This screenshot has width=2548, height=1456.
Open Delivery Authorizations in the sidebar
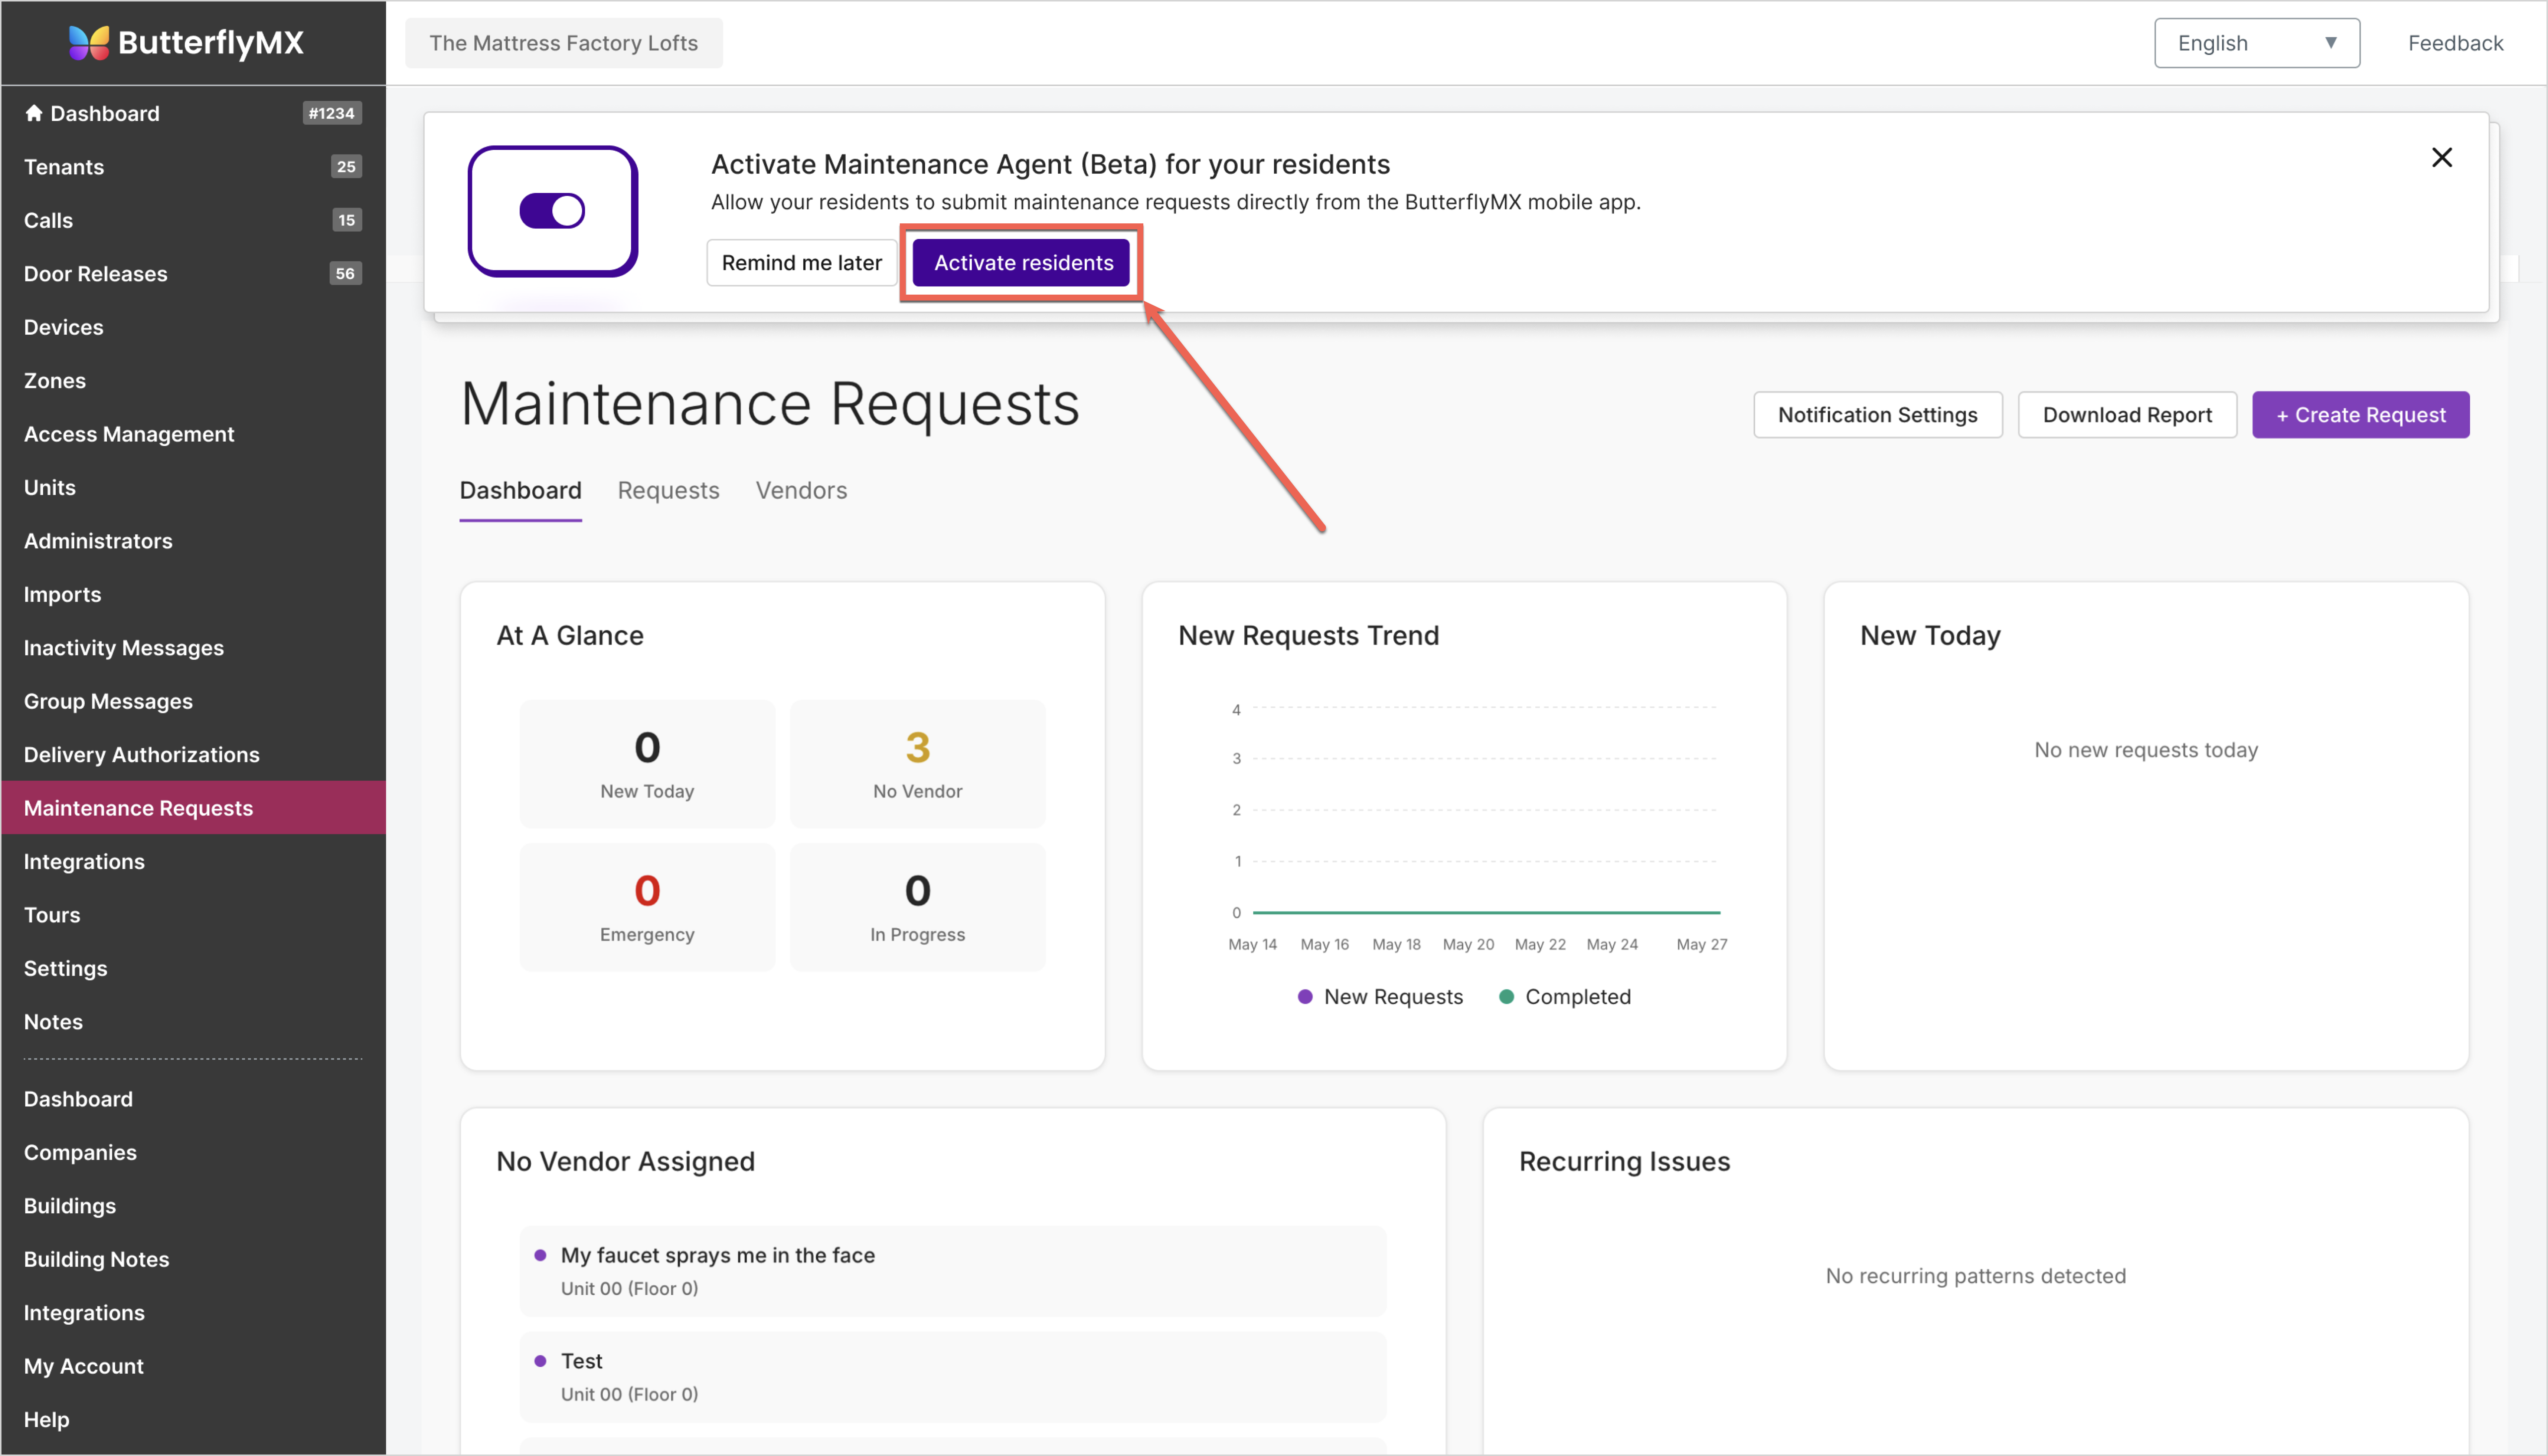tap(193, 755)
